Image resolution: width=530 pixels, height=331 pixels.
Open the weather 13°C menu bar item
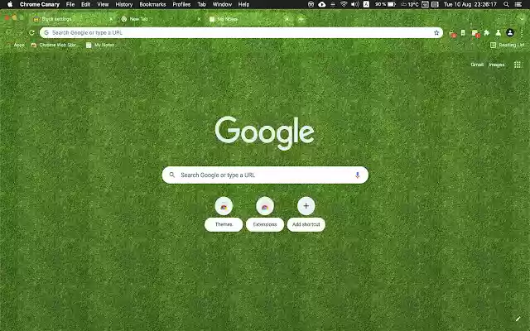pos(409,4)
